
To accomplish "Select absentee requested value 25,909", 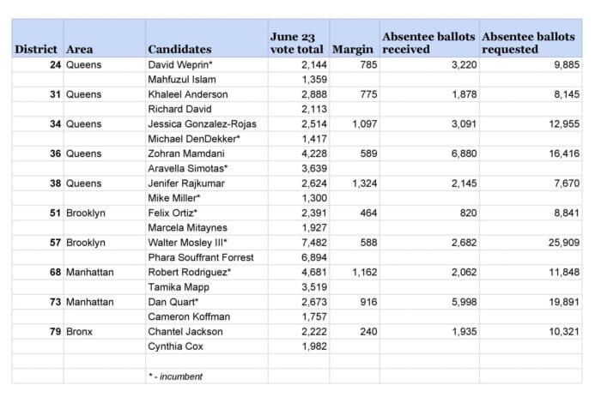I will [x=531, y=243].
